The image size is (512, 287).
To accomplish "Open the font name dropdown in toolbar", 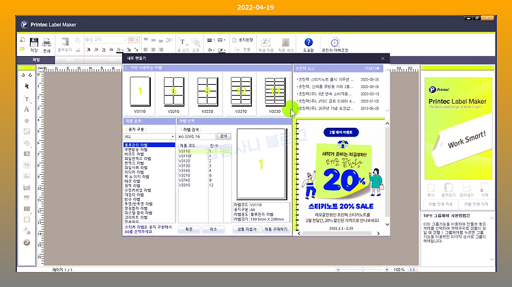I will (106, 40).
